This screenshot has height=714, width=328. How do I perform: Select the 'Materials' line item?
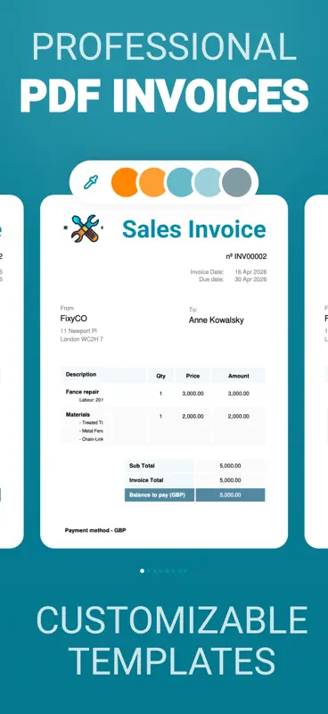tap(78, 415)
